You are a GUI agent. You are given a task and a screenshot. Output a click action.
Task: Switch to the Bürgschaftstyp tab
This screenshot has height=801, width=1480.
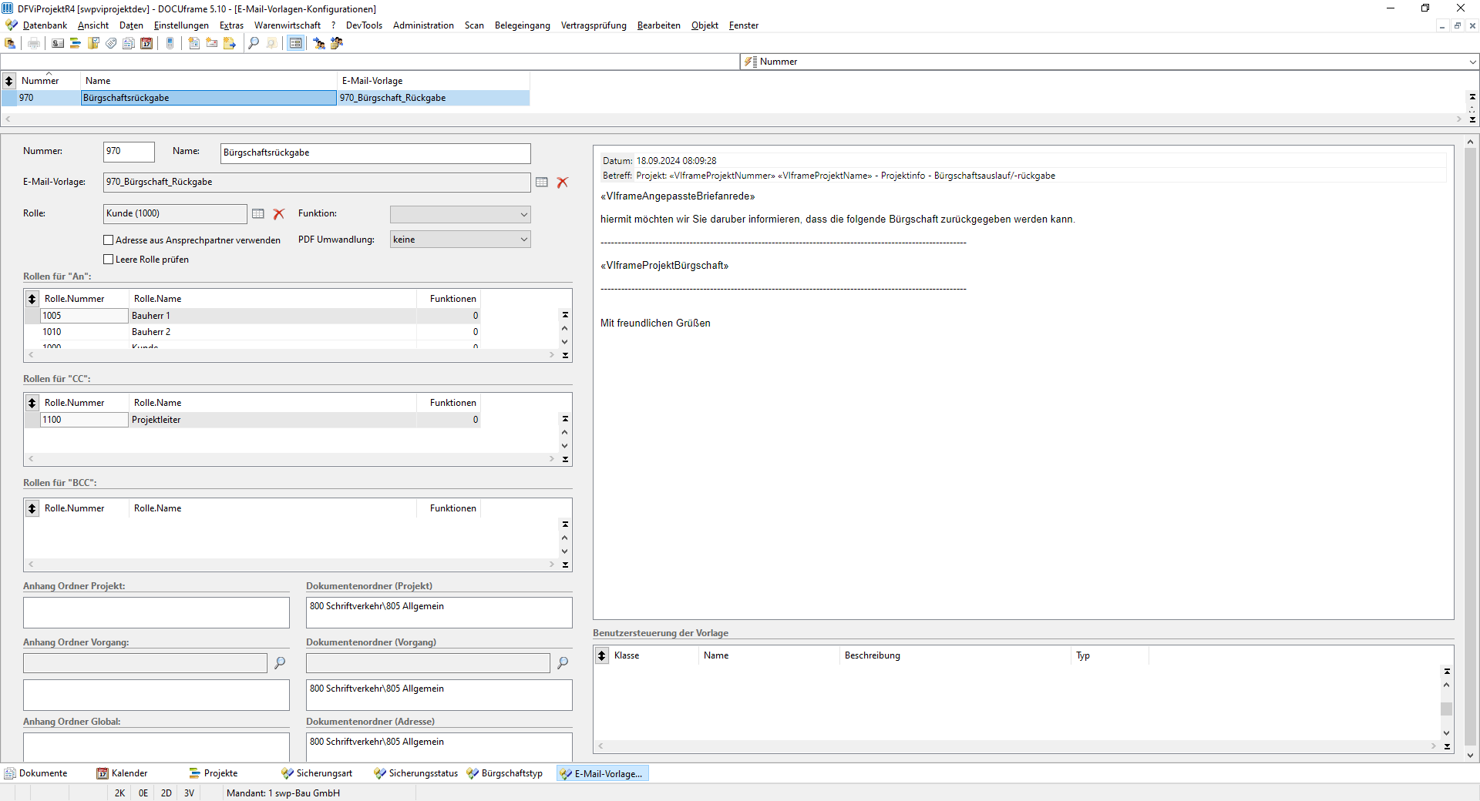click(x=505, y=773)
